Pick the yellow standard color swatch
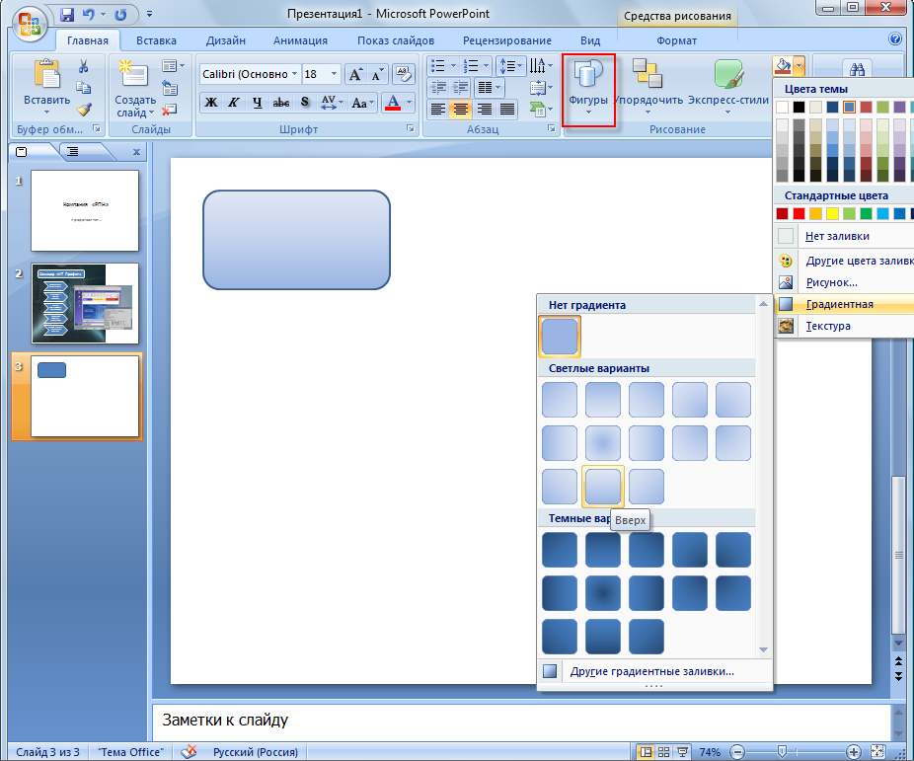The width and height of the screenshot is (914, 761). point(832,214)
